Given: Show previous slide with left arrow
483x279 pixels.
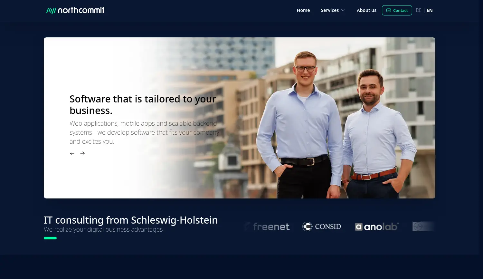Looking at the screenshot, I should [x=72, y=153].
